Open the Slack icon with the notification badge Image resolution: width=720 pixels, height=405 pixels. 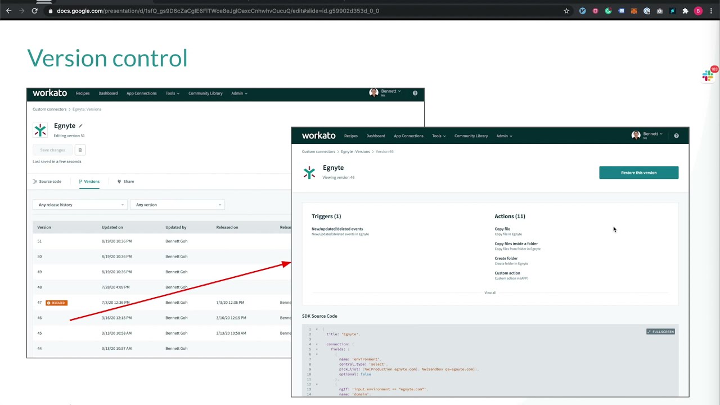[709, 75]
